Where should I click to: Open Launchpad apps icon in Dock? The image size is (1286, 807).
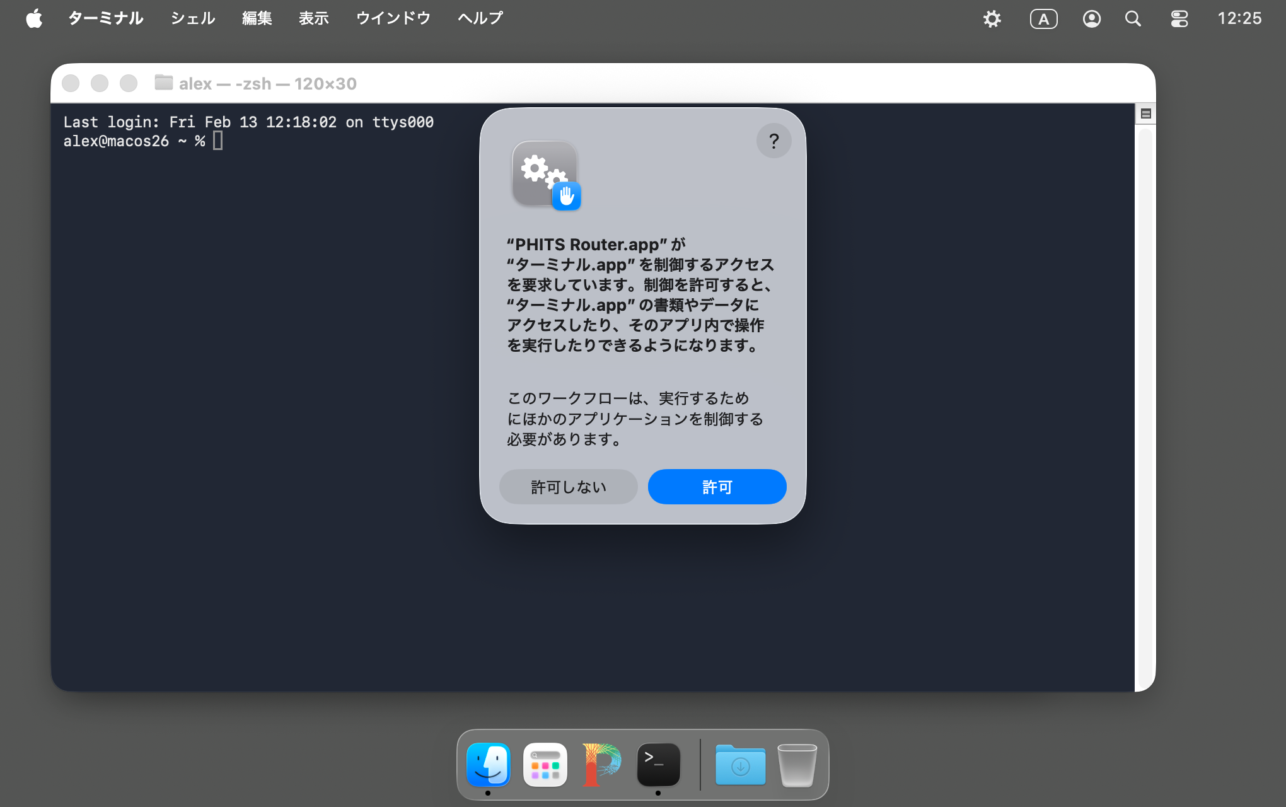click(x=545, y=764)
